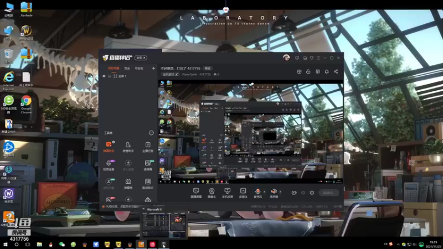Show hidden system tray icons
Viewport: 443px width, 249px height.
(398, 244)
